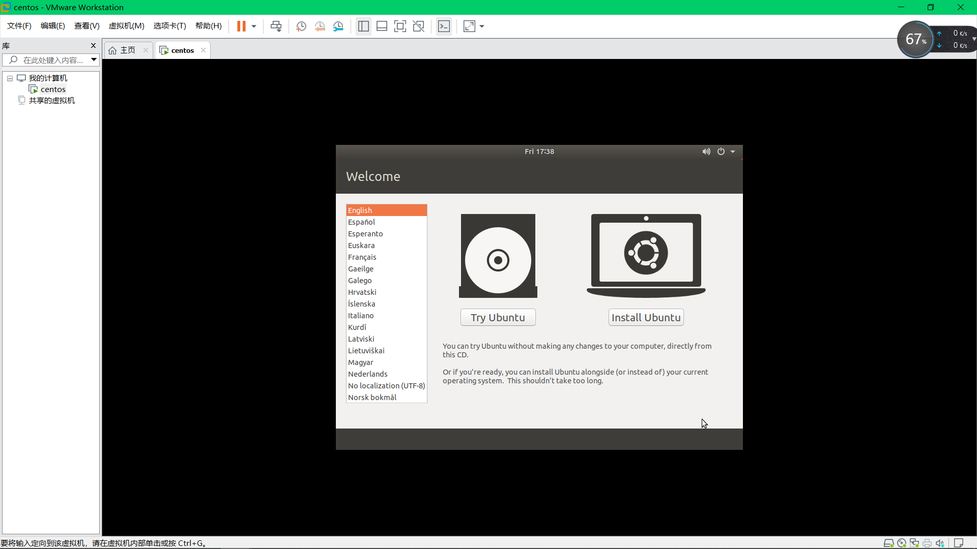
Task: Open the 查看(V) menu
Action: coord(87,26)
